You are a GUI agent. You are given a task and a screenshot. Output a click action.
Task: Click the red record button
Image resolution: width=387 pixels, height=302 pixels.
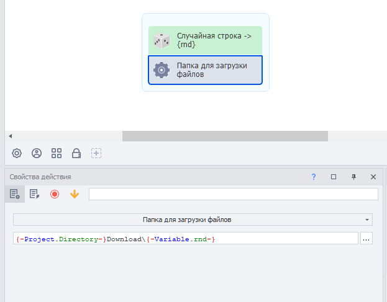coord(55,194)
